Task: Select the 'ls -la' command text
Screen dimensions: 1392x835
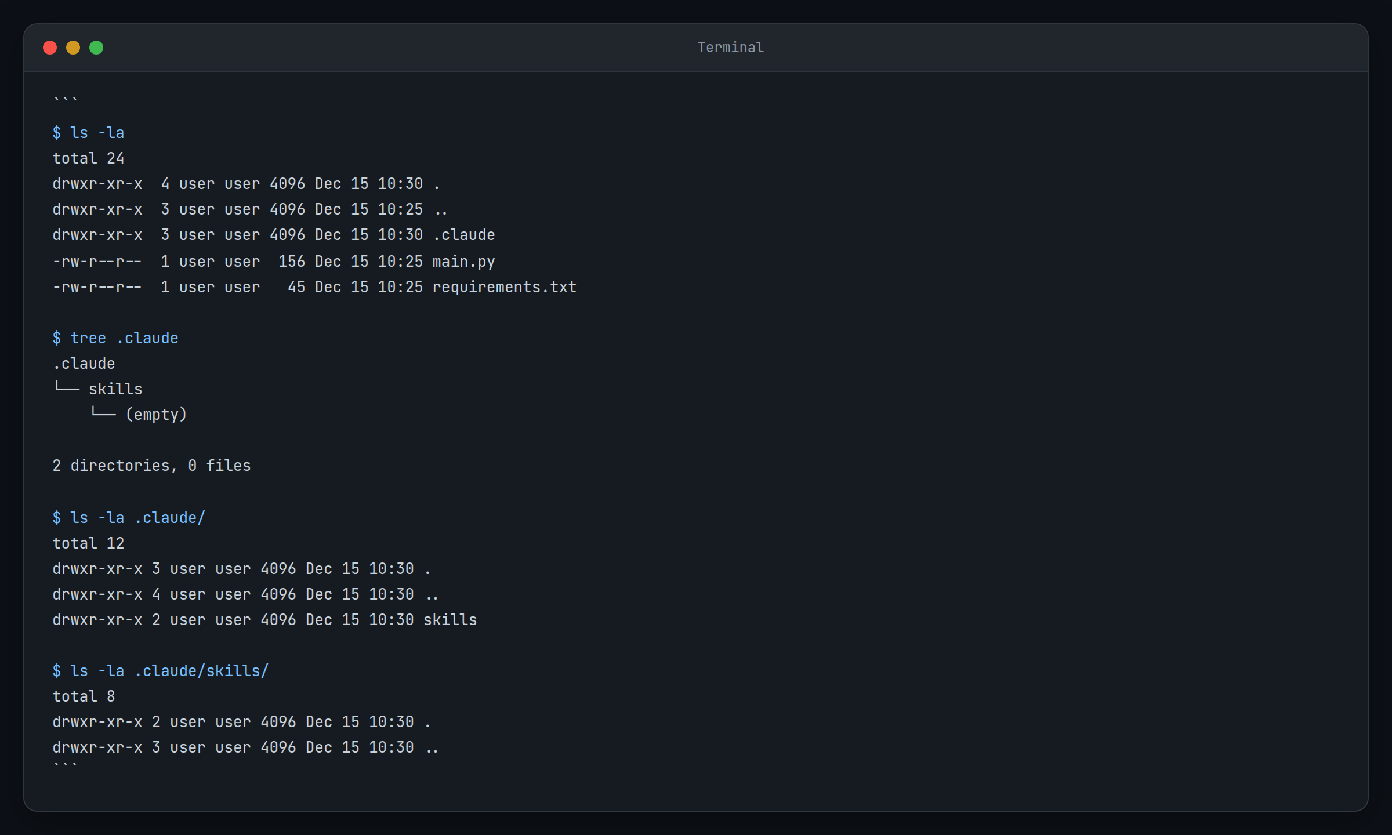Action: [97, 132]
